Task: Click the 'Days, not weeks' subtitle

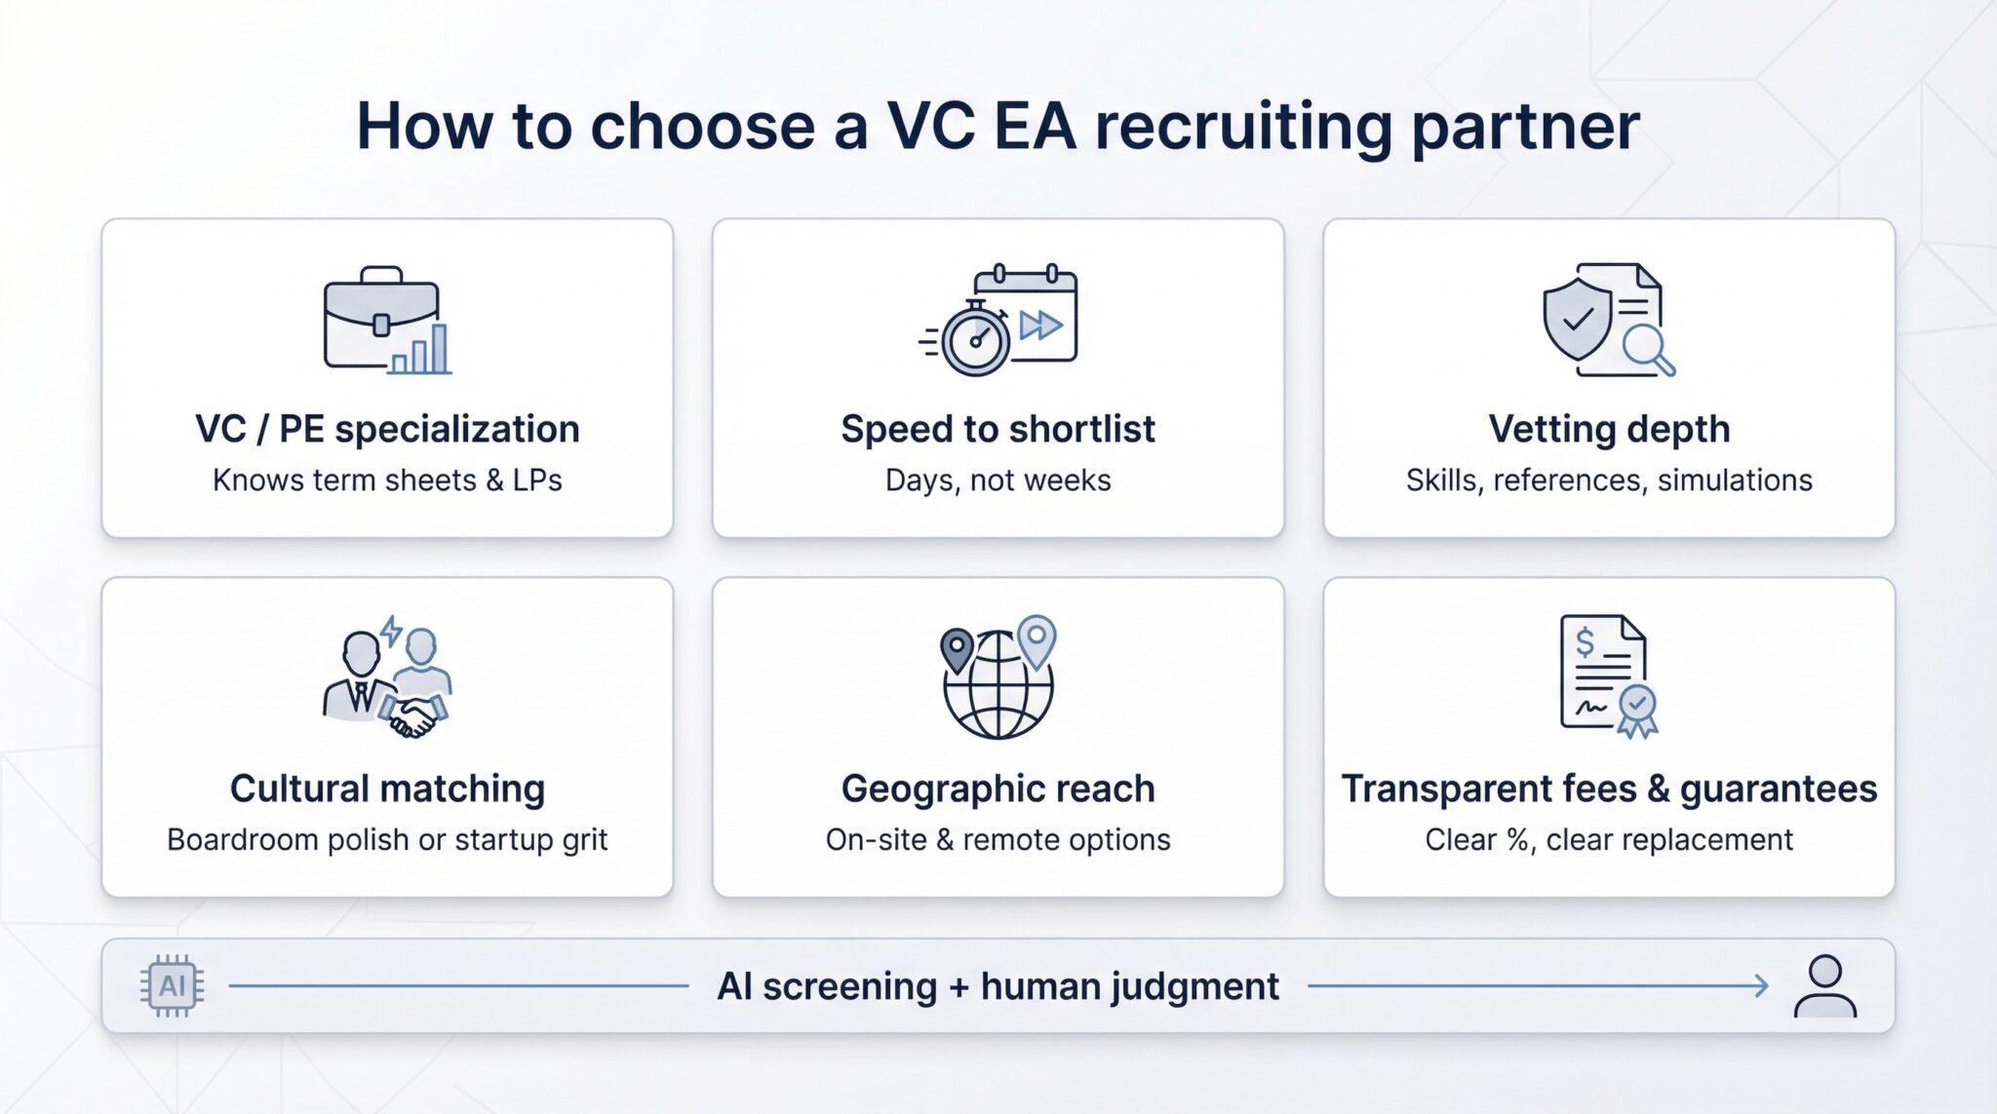Action: pyautogui.click(x=998, y=480)
